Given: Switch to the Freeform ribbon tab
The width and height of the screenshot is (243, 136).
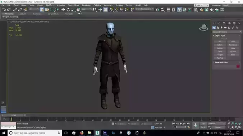Looking at the screenshot, I should pos(22,14).
